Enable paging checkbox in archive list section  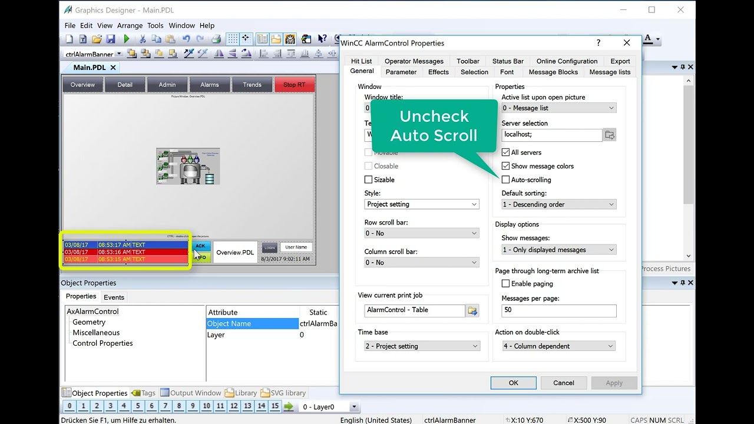[x=505, y=284]
